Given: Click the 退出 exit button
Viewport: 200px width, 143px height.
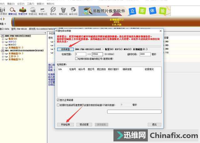Looking at the screenshot, I should [x=154, y=125].
